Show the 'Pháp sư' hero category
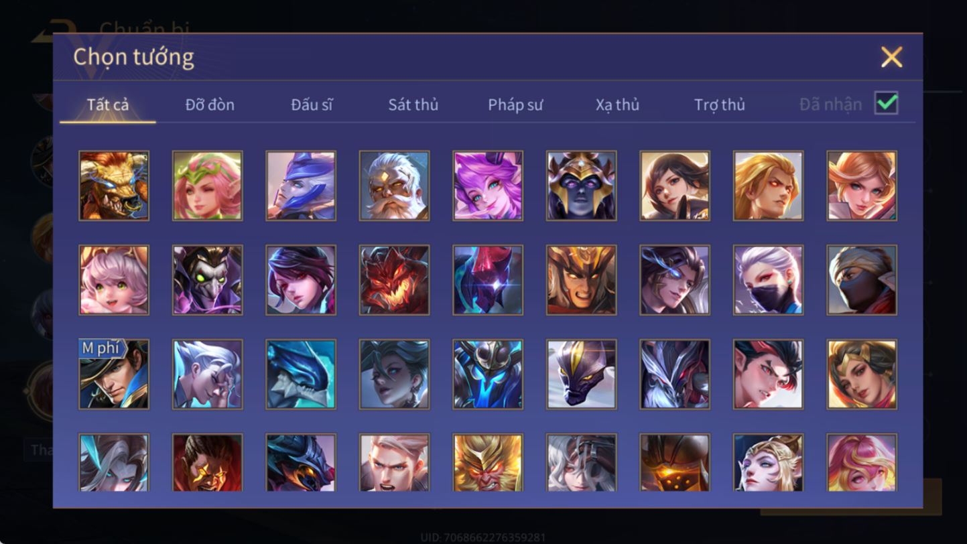967x544 pixels. coord(515,105)
